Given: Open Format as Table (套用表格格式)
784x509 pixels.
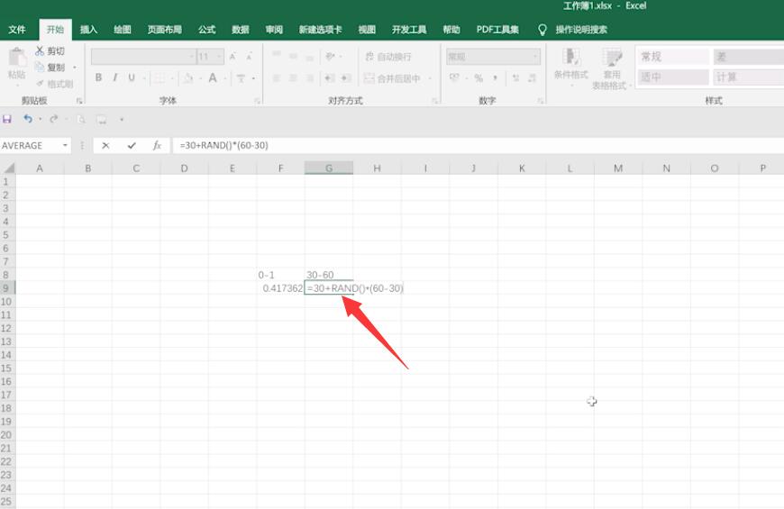Looking at the screenshot, I should tap(612, 69).
